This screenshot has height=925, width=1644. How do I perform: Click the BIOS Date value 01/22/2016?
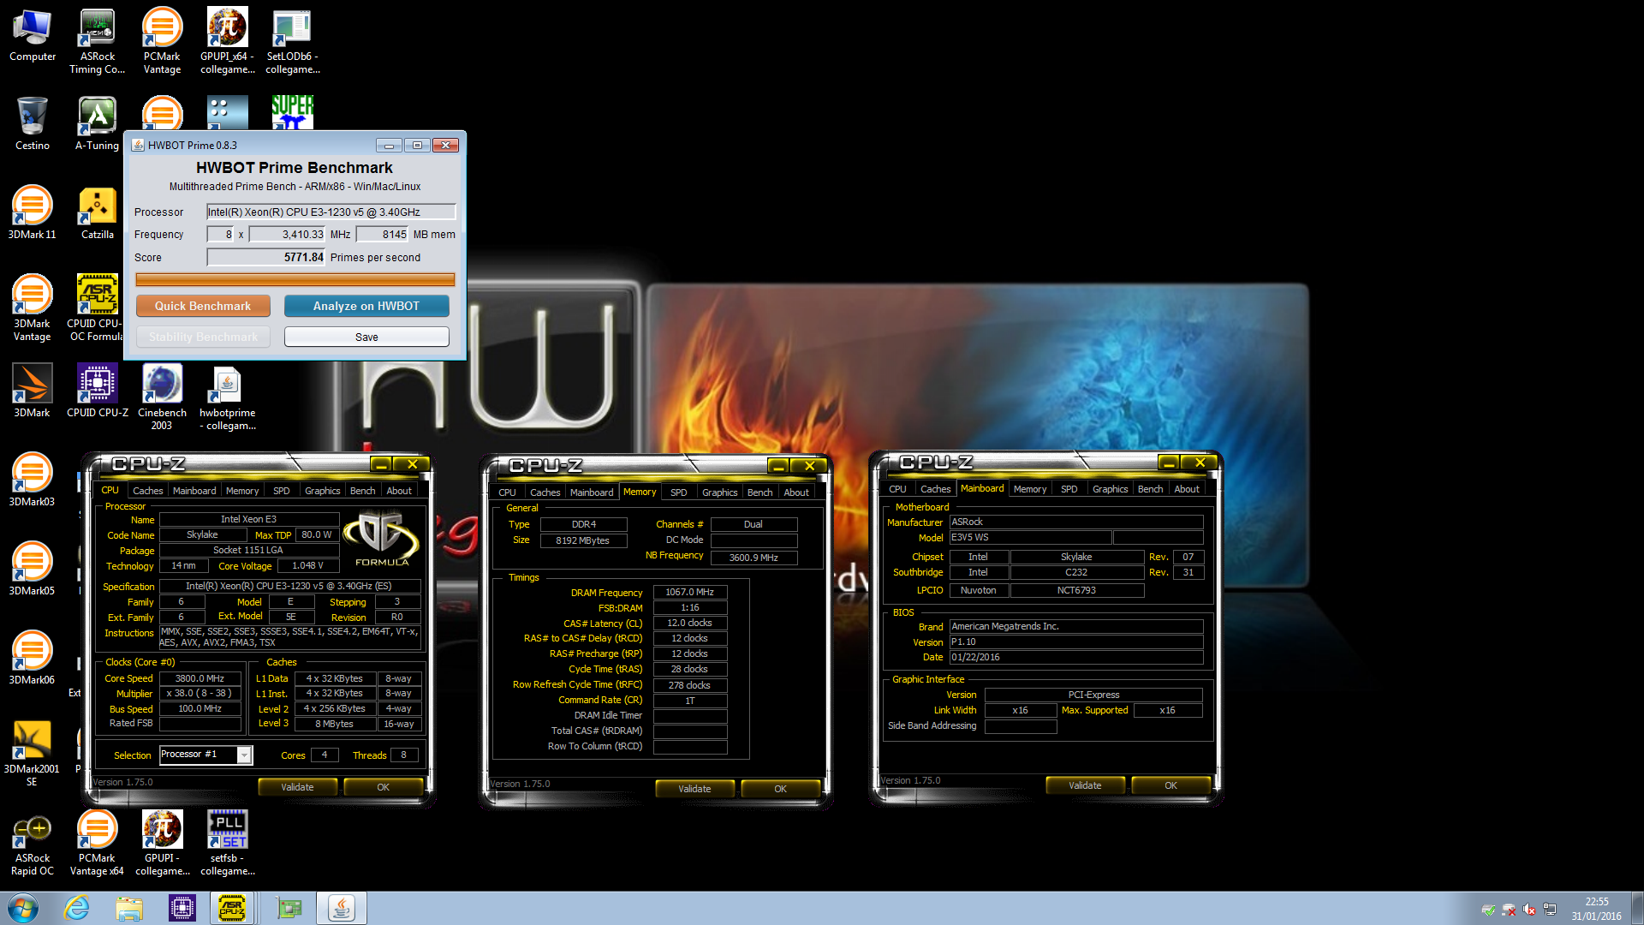point(1076,657)
